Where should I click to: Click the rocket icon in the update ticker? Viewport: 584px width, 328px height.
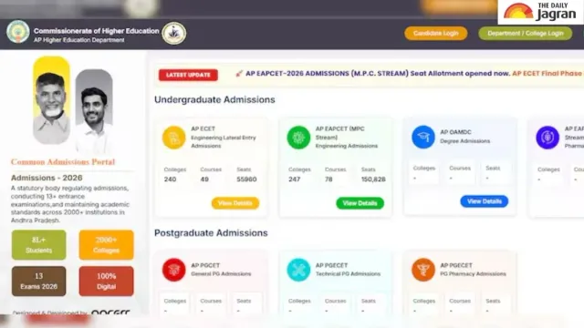click(239, 74)
